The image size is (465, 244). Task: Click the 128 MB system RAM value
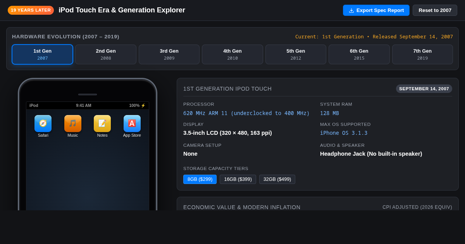[329, 113]
